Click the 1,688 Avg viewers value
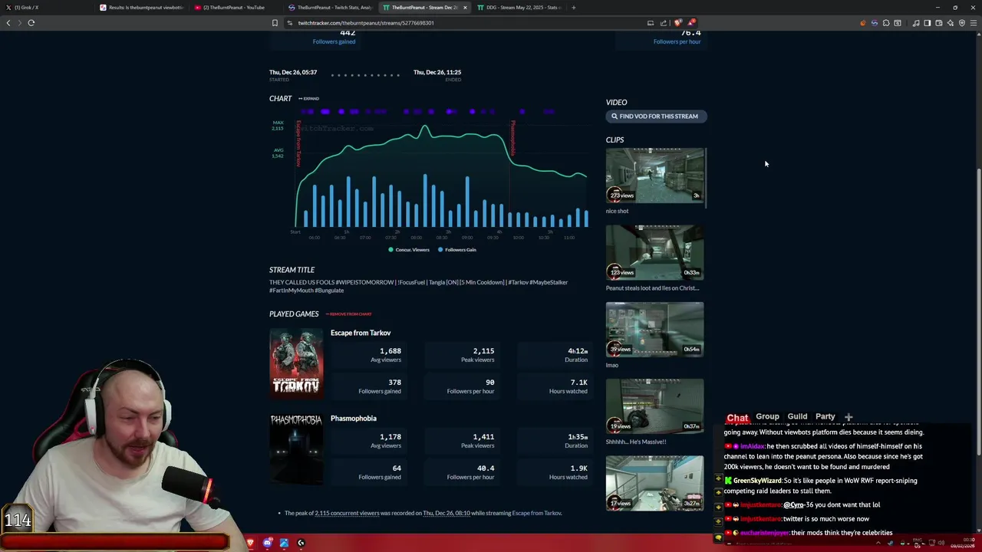 coord(390,351)
